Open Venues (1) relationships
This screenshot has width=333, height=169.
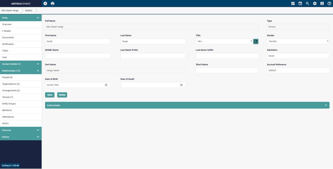pos(21,97)
